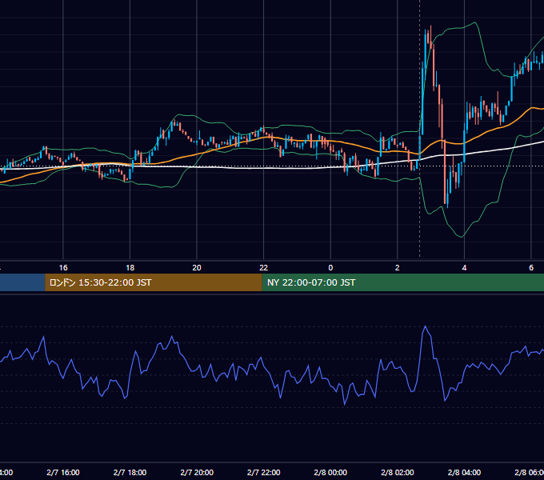Click the "0" label on upper time axis
This screenshot has height=480, width=544.
click(x=330, y=268)
